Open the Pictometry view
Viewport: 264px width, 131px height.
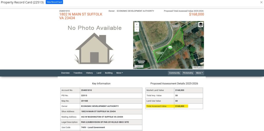click(x=188, y=73)
